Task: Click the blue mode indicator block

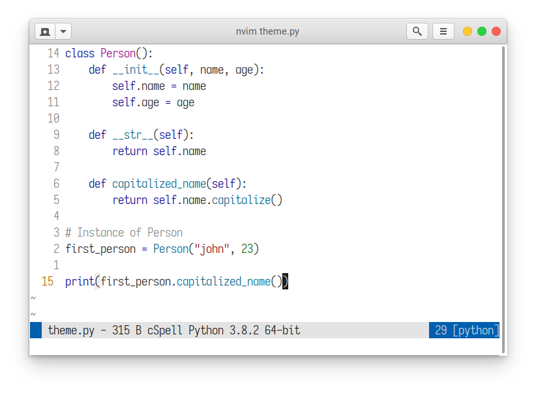Action: click(x=36, y=330)
